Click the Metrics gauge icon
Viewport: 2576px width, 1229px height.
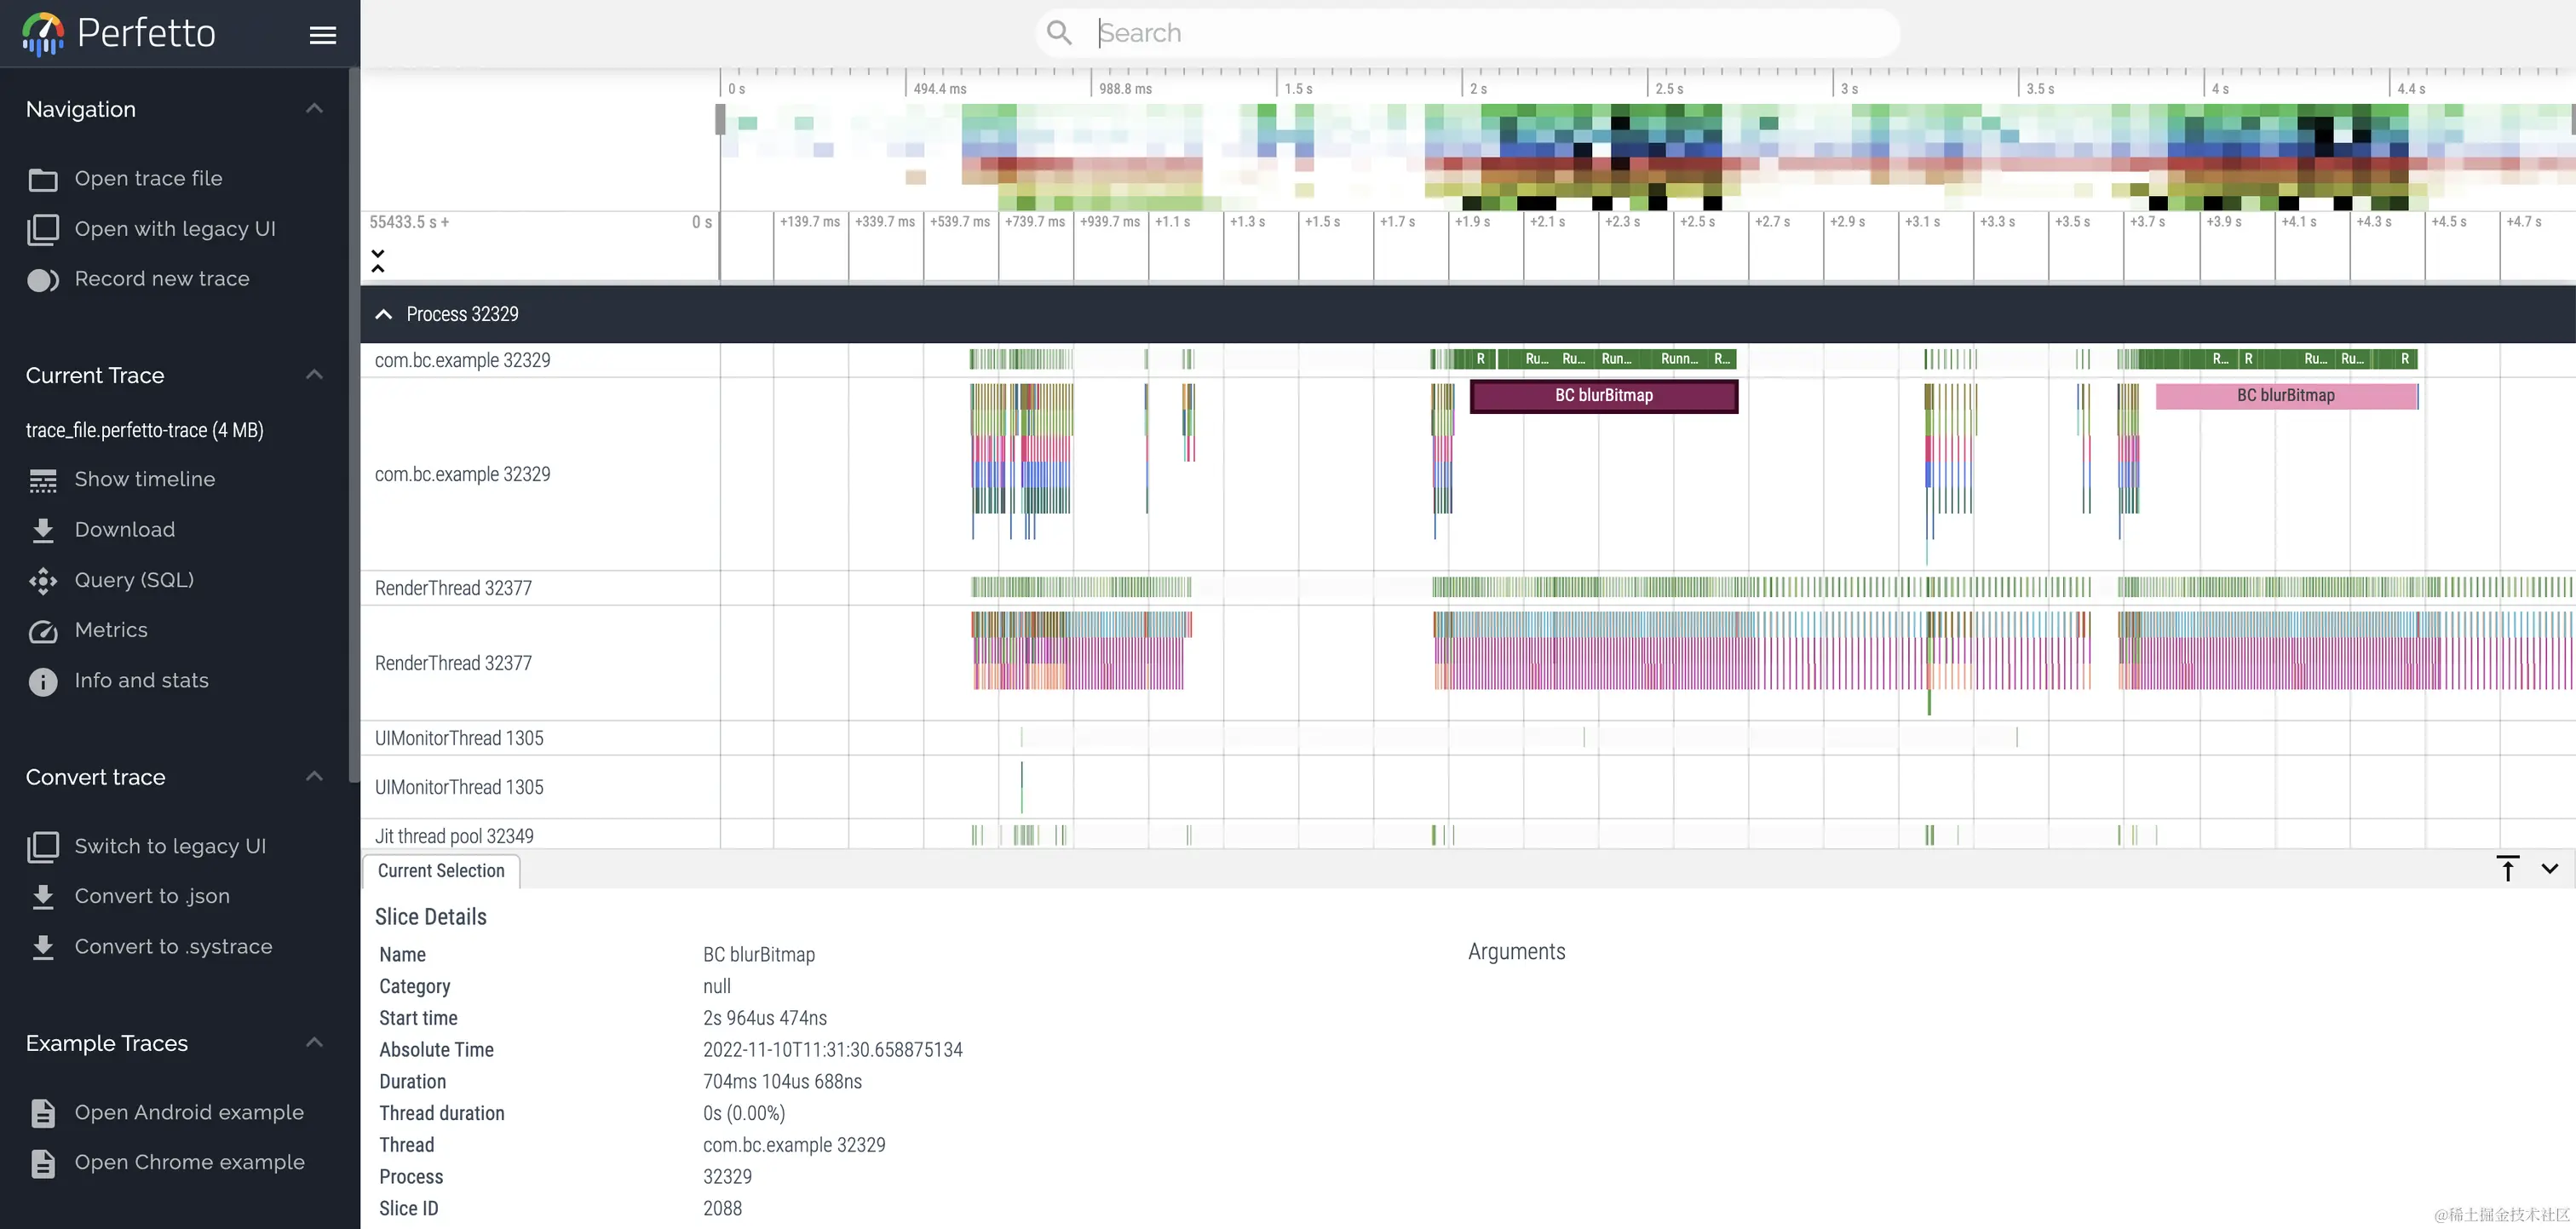coord(42,631)
